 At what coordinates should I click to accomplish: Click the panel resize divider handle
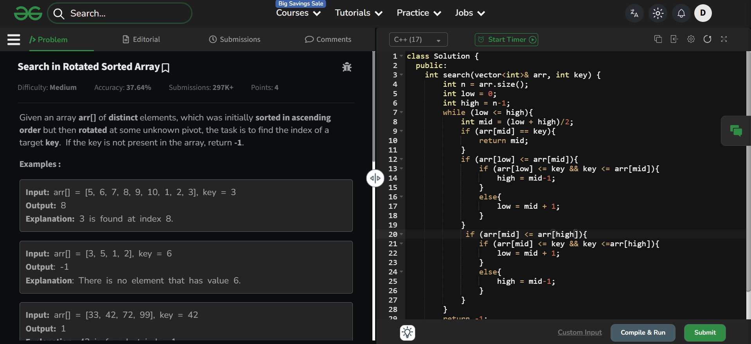point(375,178)
